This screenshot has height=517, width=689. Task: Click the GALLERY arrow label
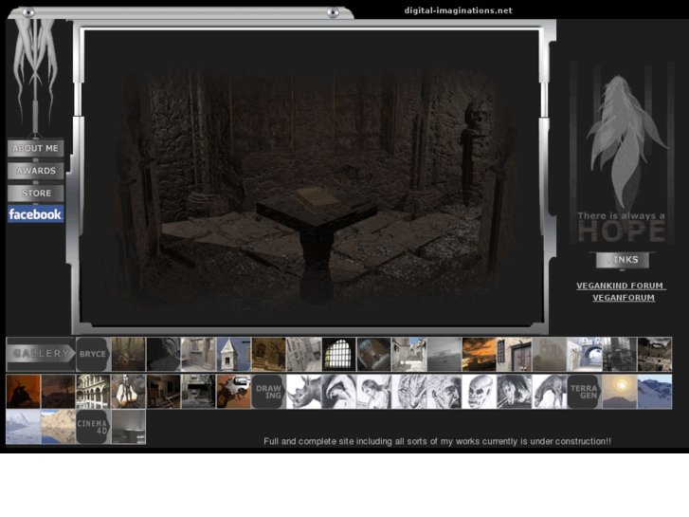(x=41, y=354)
